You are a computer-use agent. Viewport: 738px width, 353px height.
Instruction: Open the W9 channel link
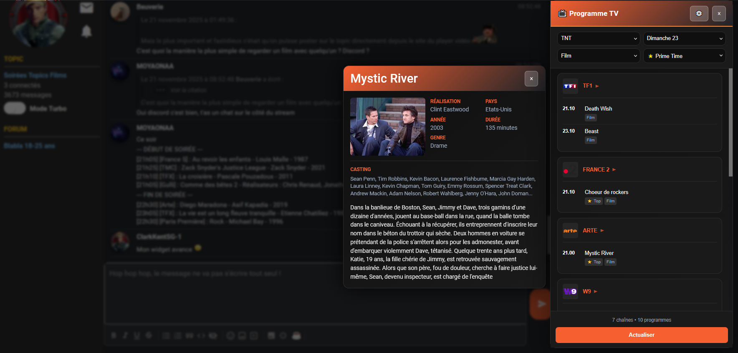590,292
